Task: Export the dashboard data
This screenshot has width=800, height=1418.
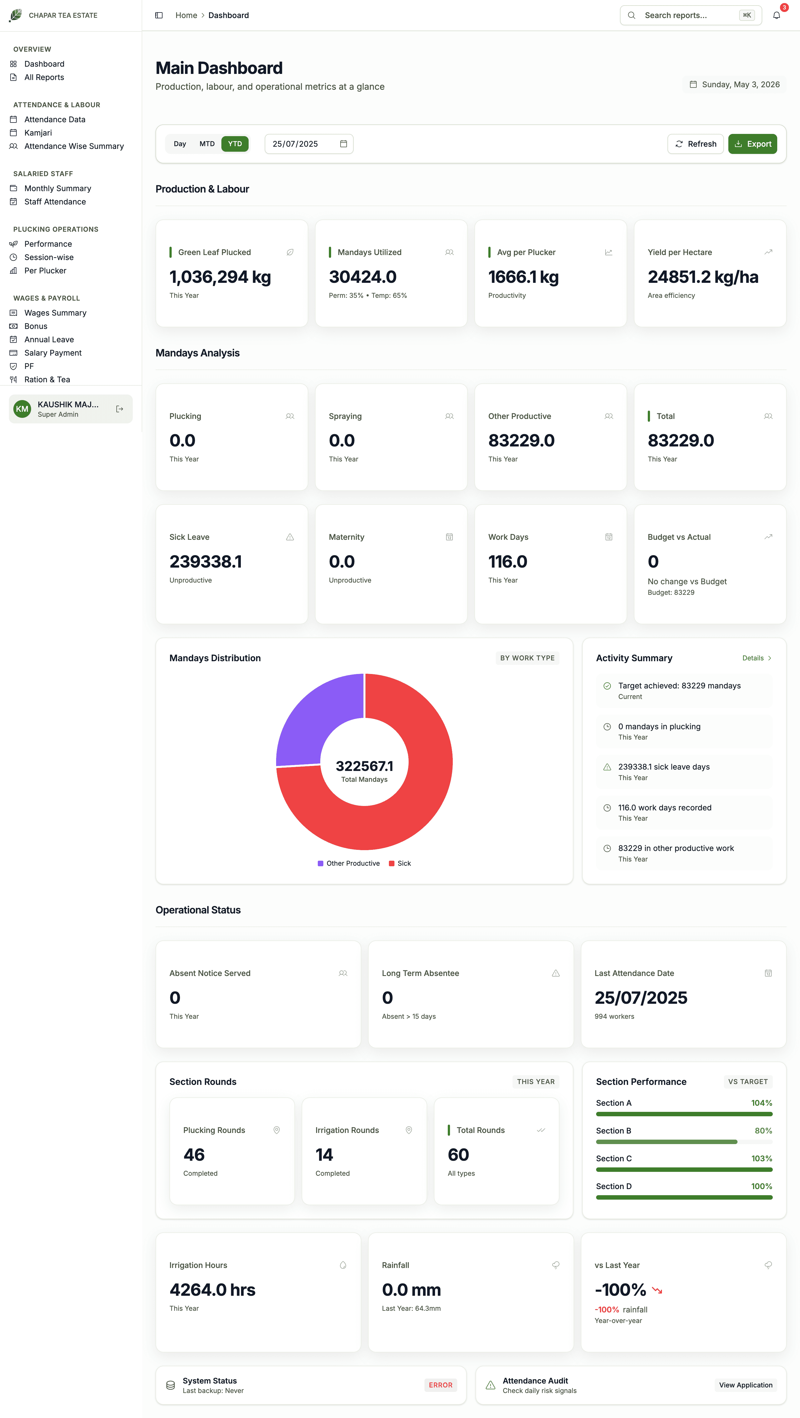Action: click(x=752, y=144)
